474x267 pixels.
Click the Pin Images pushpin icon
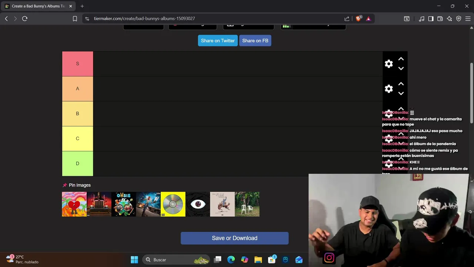[65, 185]
